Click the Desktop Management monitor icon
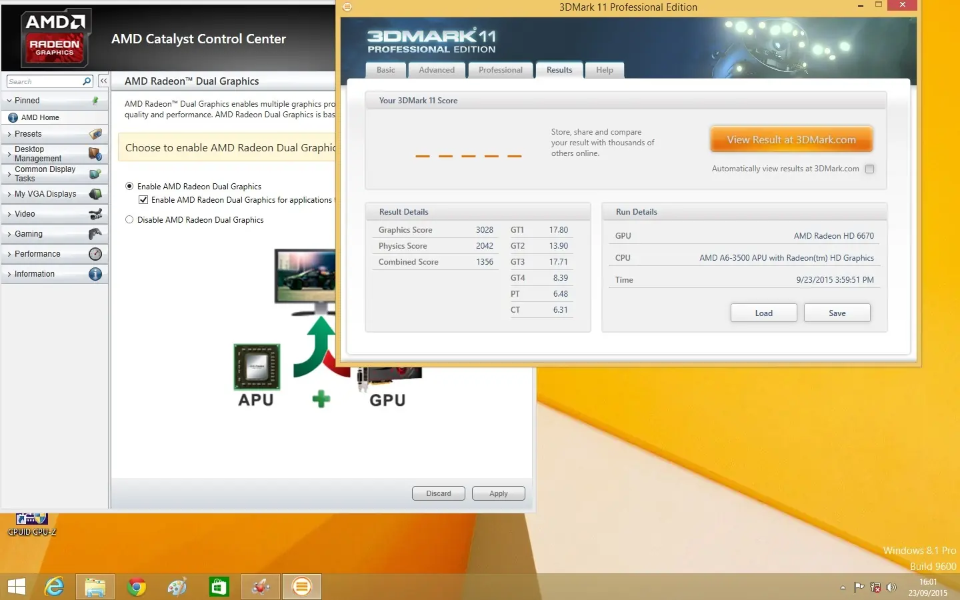Image resolution: width=960 pixels, height=600 pixels. click(x=95, y=154)
